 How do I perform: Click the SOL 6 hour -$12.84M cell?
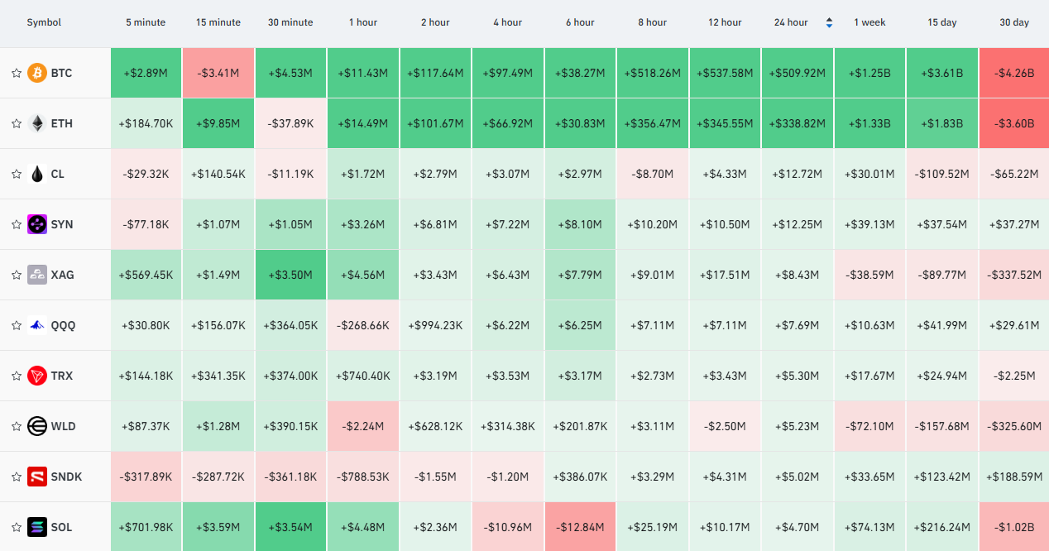pyautogui.click(x=580, y=527)
